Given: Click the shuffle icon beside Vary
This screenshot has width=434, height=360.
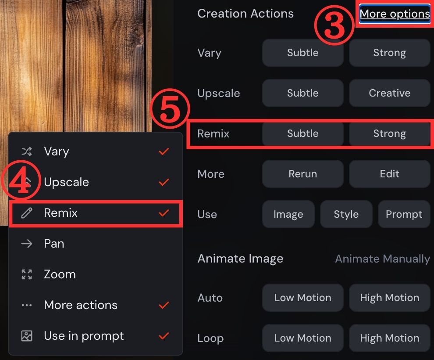Looking at the screenshot, I should point(27,151).
